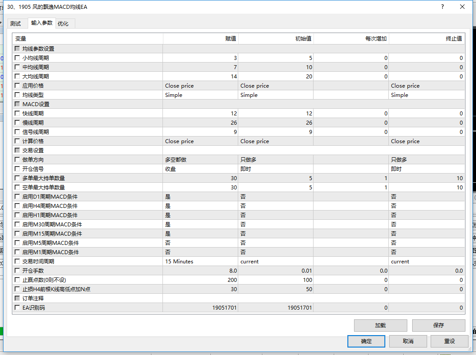Edit 开仓手数 赋值 value 8.0

tap(200, 270)
